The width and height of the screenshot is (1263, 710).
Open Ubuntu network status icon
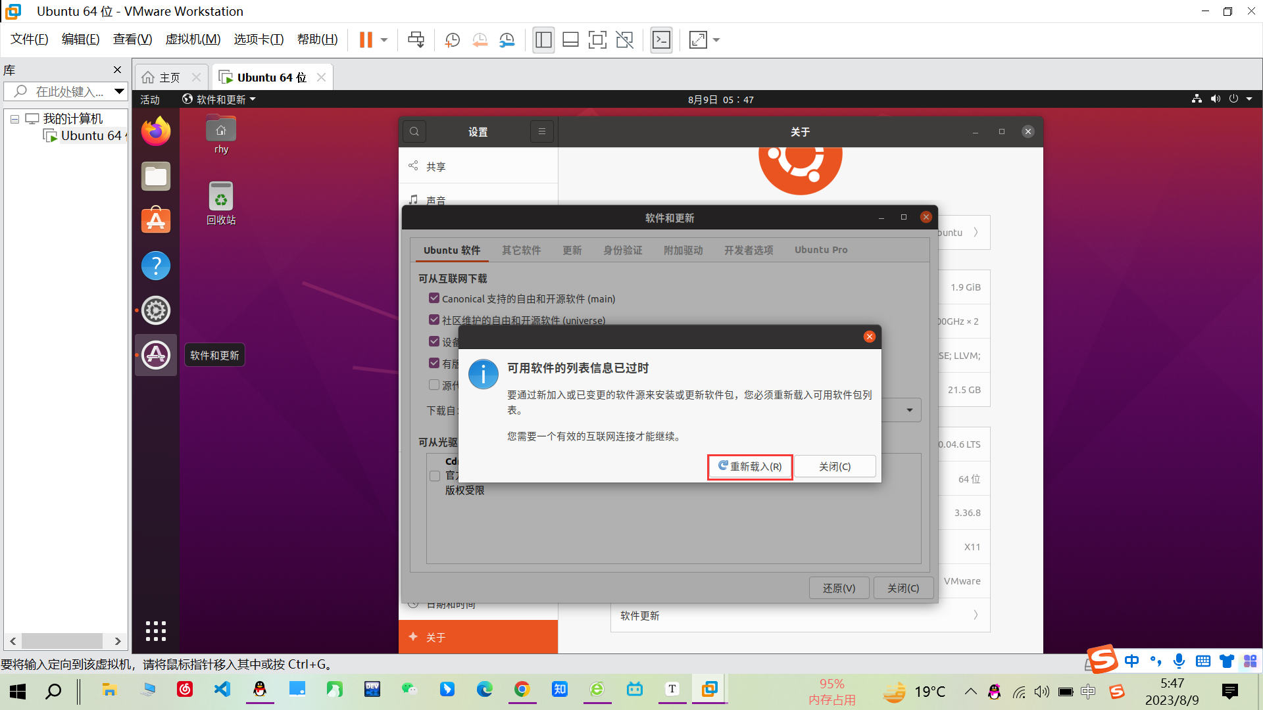coord(1197,99)
